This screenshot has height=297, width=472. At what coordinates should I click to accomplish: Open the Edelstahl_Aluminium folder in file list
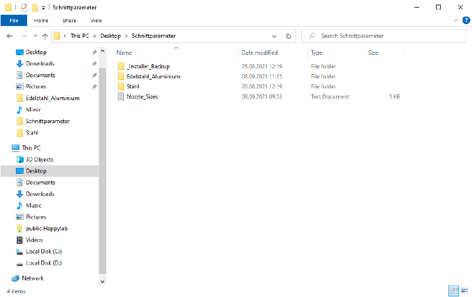point(153,77)
